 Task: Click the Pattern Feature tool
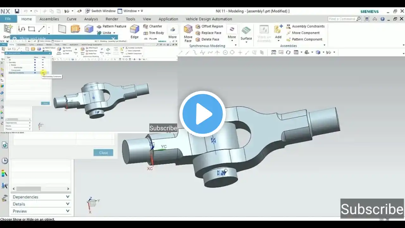coord(111,26)
